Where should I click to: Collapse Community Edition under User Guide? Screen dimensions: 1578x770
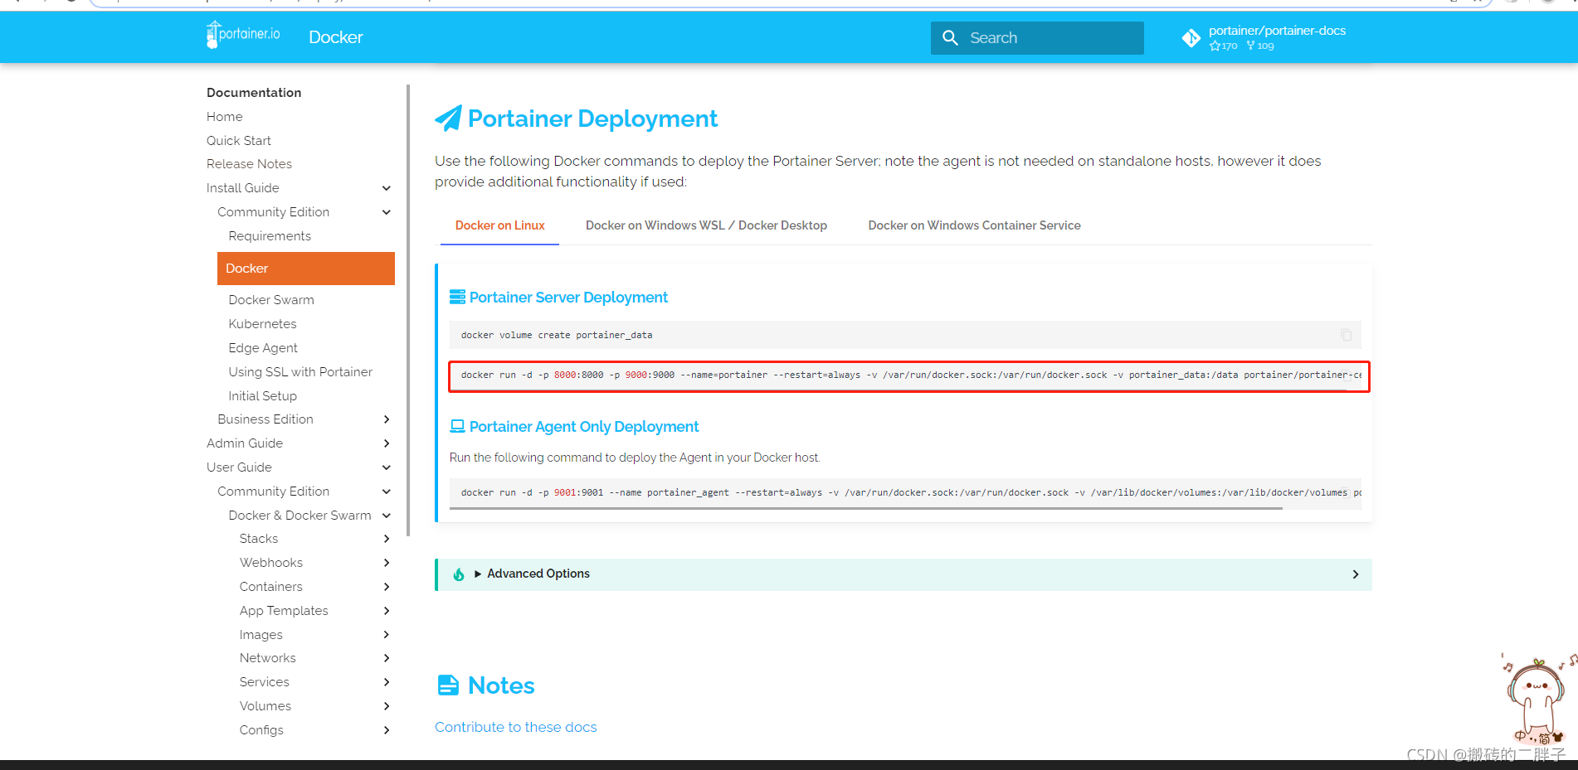(386, 492)
